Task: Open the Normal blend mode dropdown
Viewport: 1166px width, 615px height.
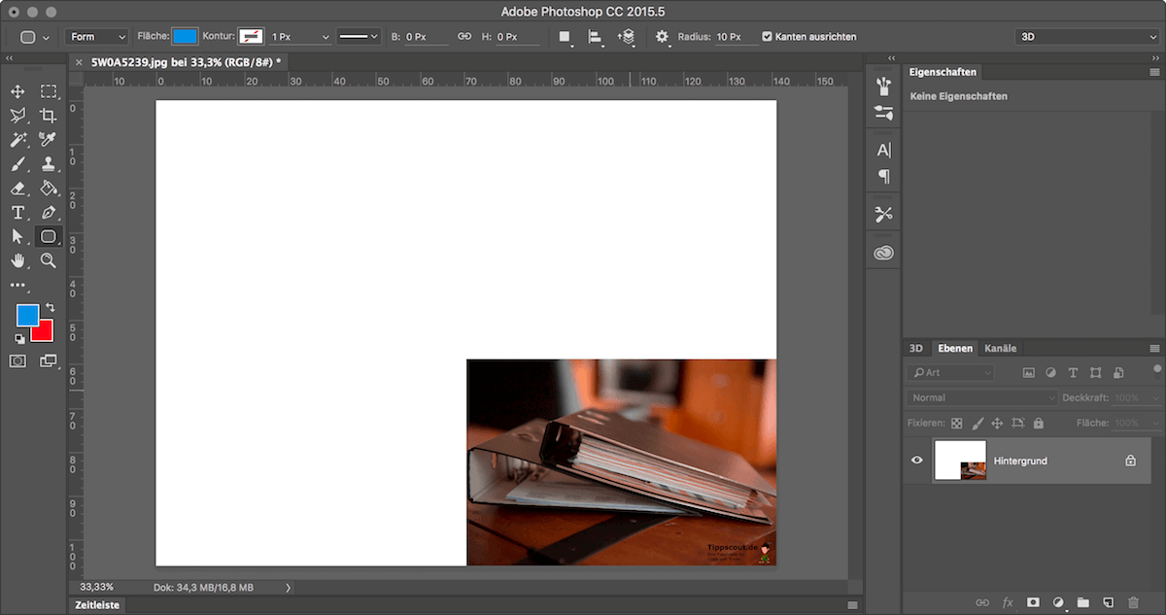Action: (x=982, y=397)
